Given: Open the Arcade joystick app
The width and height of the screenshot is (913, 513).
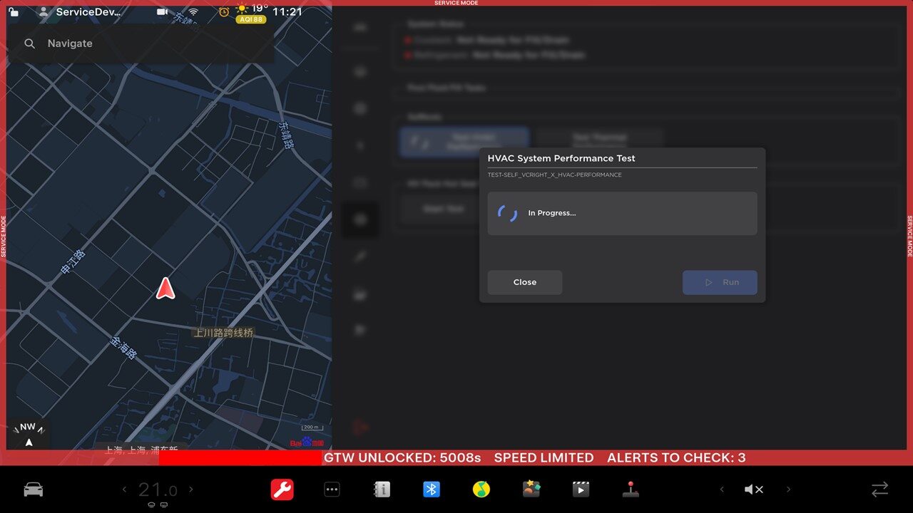Looking at the screenshot, I should click(x=631, y=489).
